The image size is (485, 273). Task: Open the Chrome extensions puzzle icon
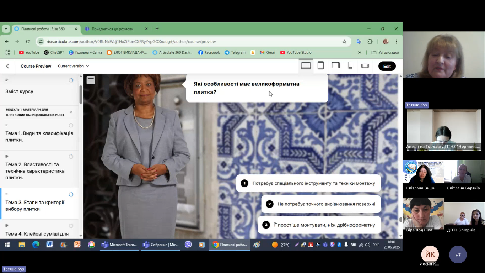pyautogui.click(x=370, y=42)
